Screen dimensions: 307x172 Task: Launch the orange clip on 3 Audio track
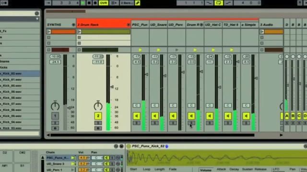[262, 32]
